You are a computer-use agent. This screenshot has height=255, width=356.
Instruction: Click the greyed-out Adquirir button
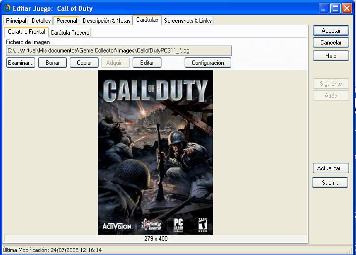coord(115,63)
